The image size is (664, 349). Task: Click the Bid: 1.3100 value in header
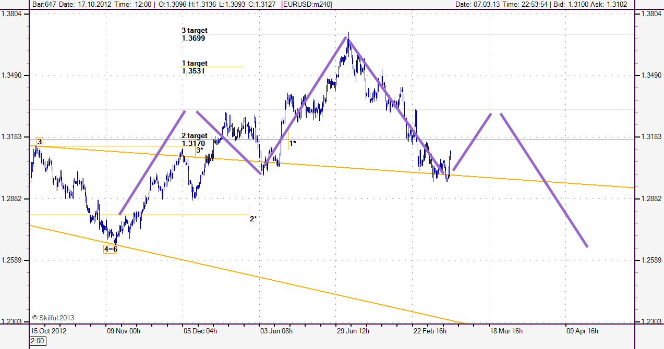(577, 4)
